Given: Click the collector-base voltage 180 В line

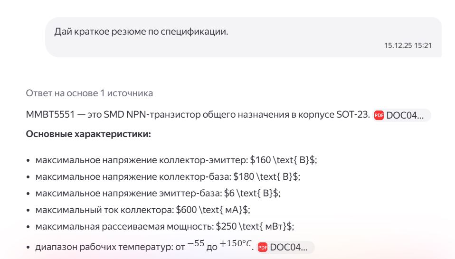Looking at the screenshot, I should point(168,176).
